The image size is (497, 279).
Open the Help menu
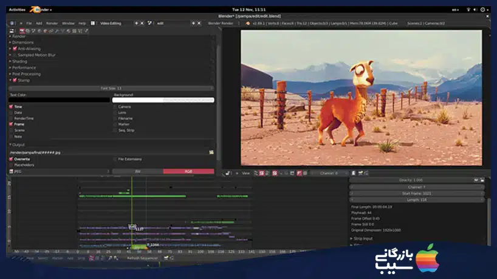pos(82,23)
